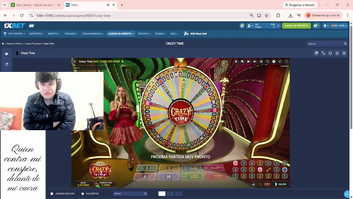This screenshot has height=199, width=353.
Task: Toggle in-game fullscreen mode
Action: point(286,62)
